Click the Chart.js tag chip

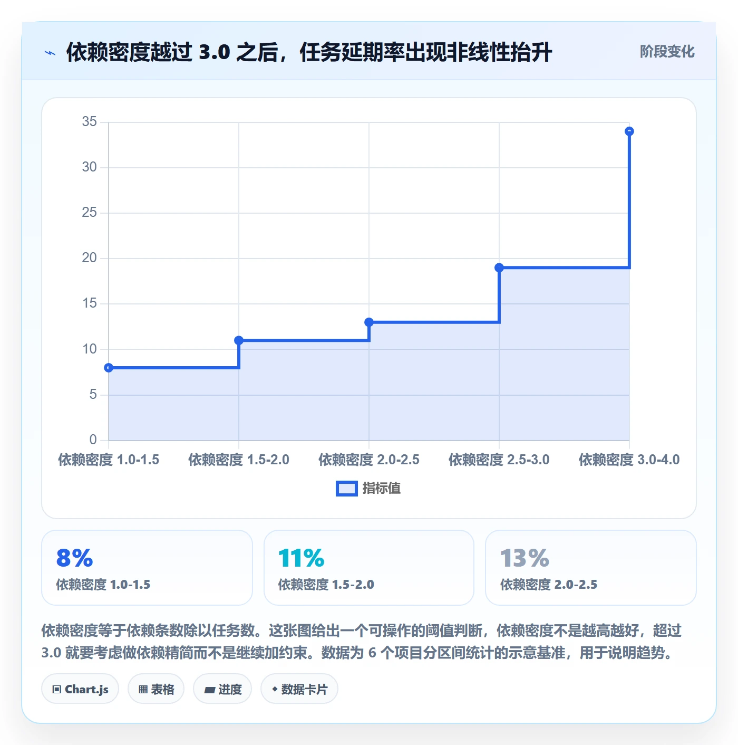click(80, 689)
